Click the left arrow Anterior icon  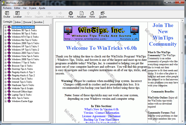click(49, 13)
